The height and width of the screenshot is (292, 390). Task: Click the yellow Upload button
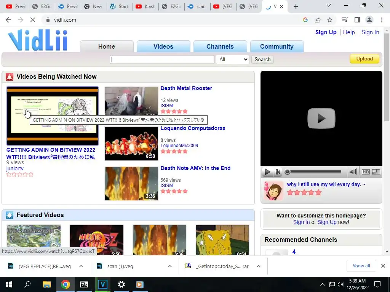tap(364, 59)
